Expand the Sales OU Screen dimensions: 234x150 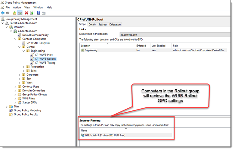click(x=23, y=71)
